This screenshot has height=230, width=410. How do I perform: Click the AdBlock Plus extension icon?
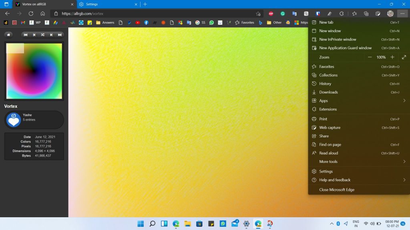pos(271,14)
